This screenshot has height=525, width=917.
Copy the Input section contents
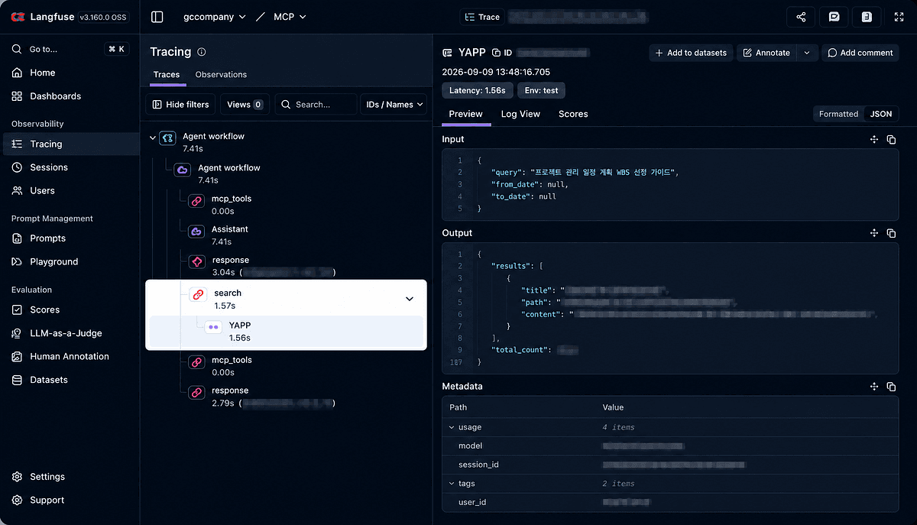tap(891, 139)
